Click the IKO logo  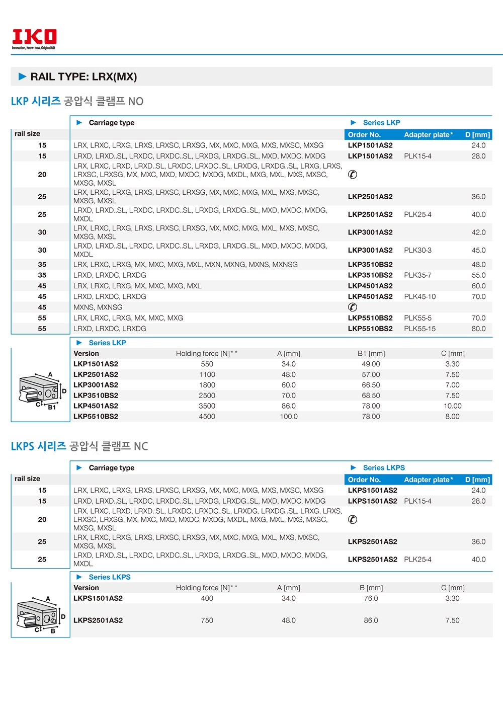[x=34, y=39]
